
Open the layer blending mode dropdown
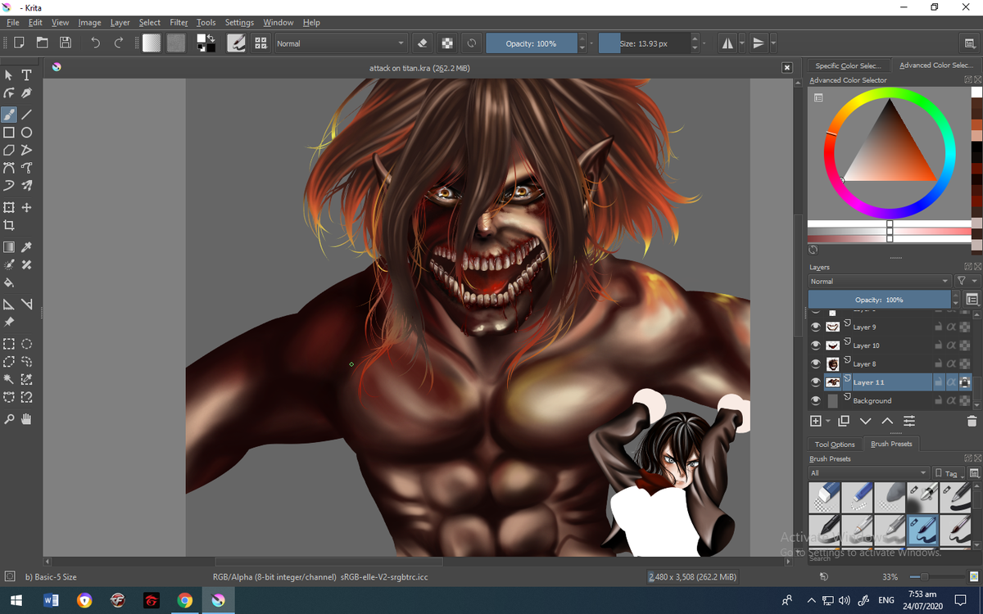pos(879,281)
